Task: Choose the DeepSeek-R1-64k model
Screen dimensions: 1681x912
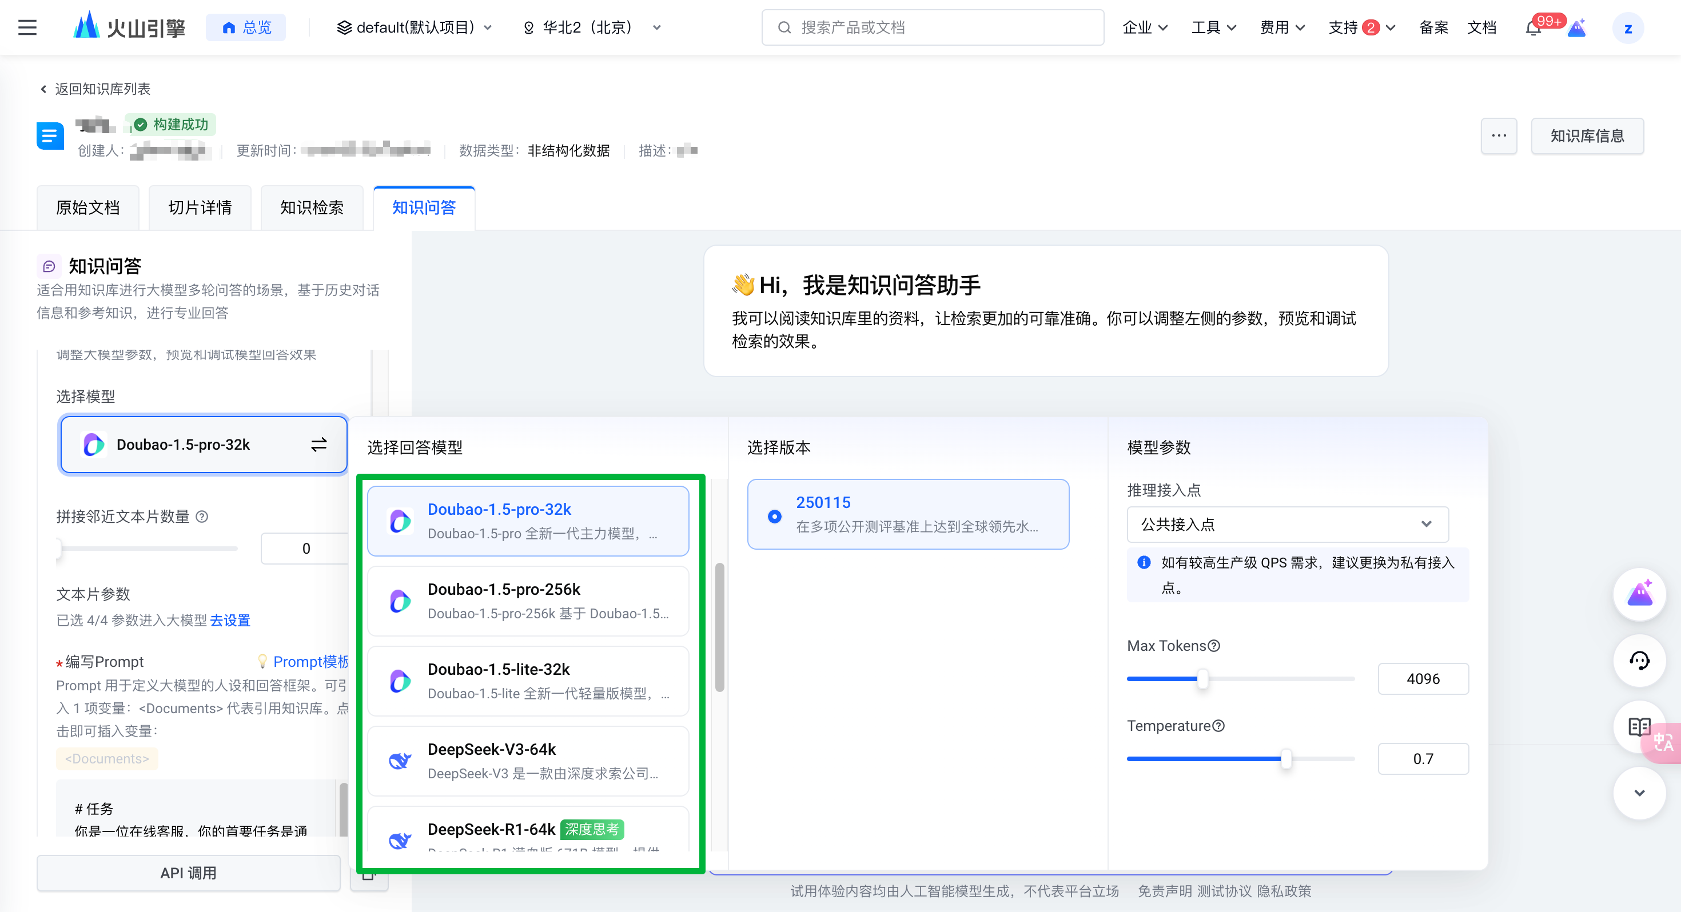Action: click(528, 830)
